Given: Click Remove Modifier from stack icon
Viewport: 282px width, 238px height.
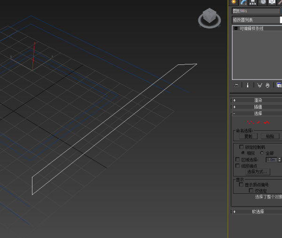Looking at the screenshot, I should (267, 85).
